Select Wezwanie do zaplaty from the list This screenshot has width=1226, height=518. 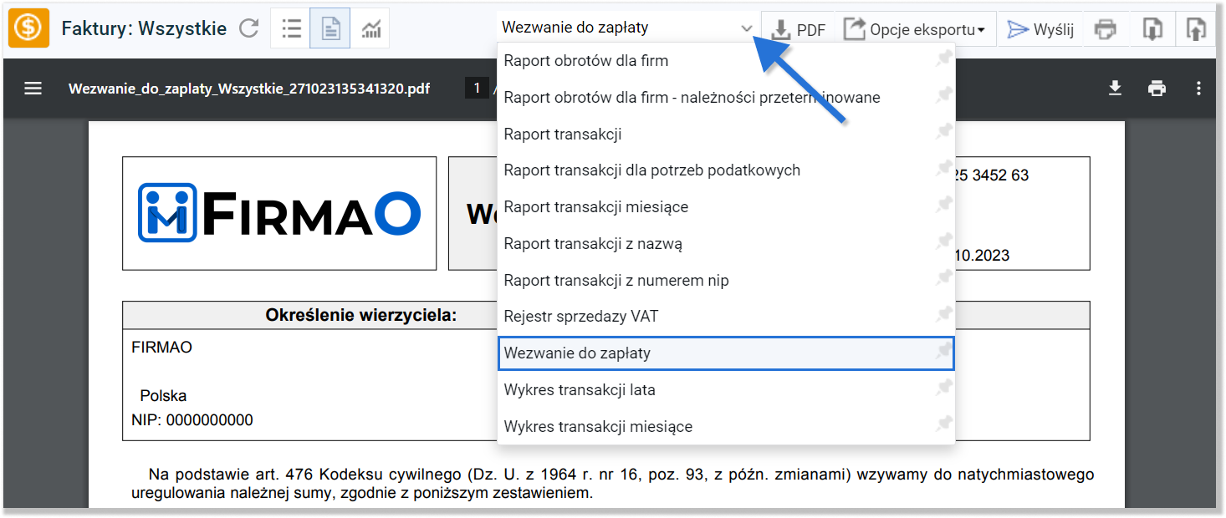[x=585, y=353]
